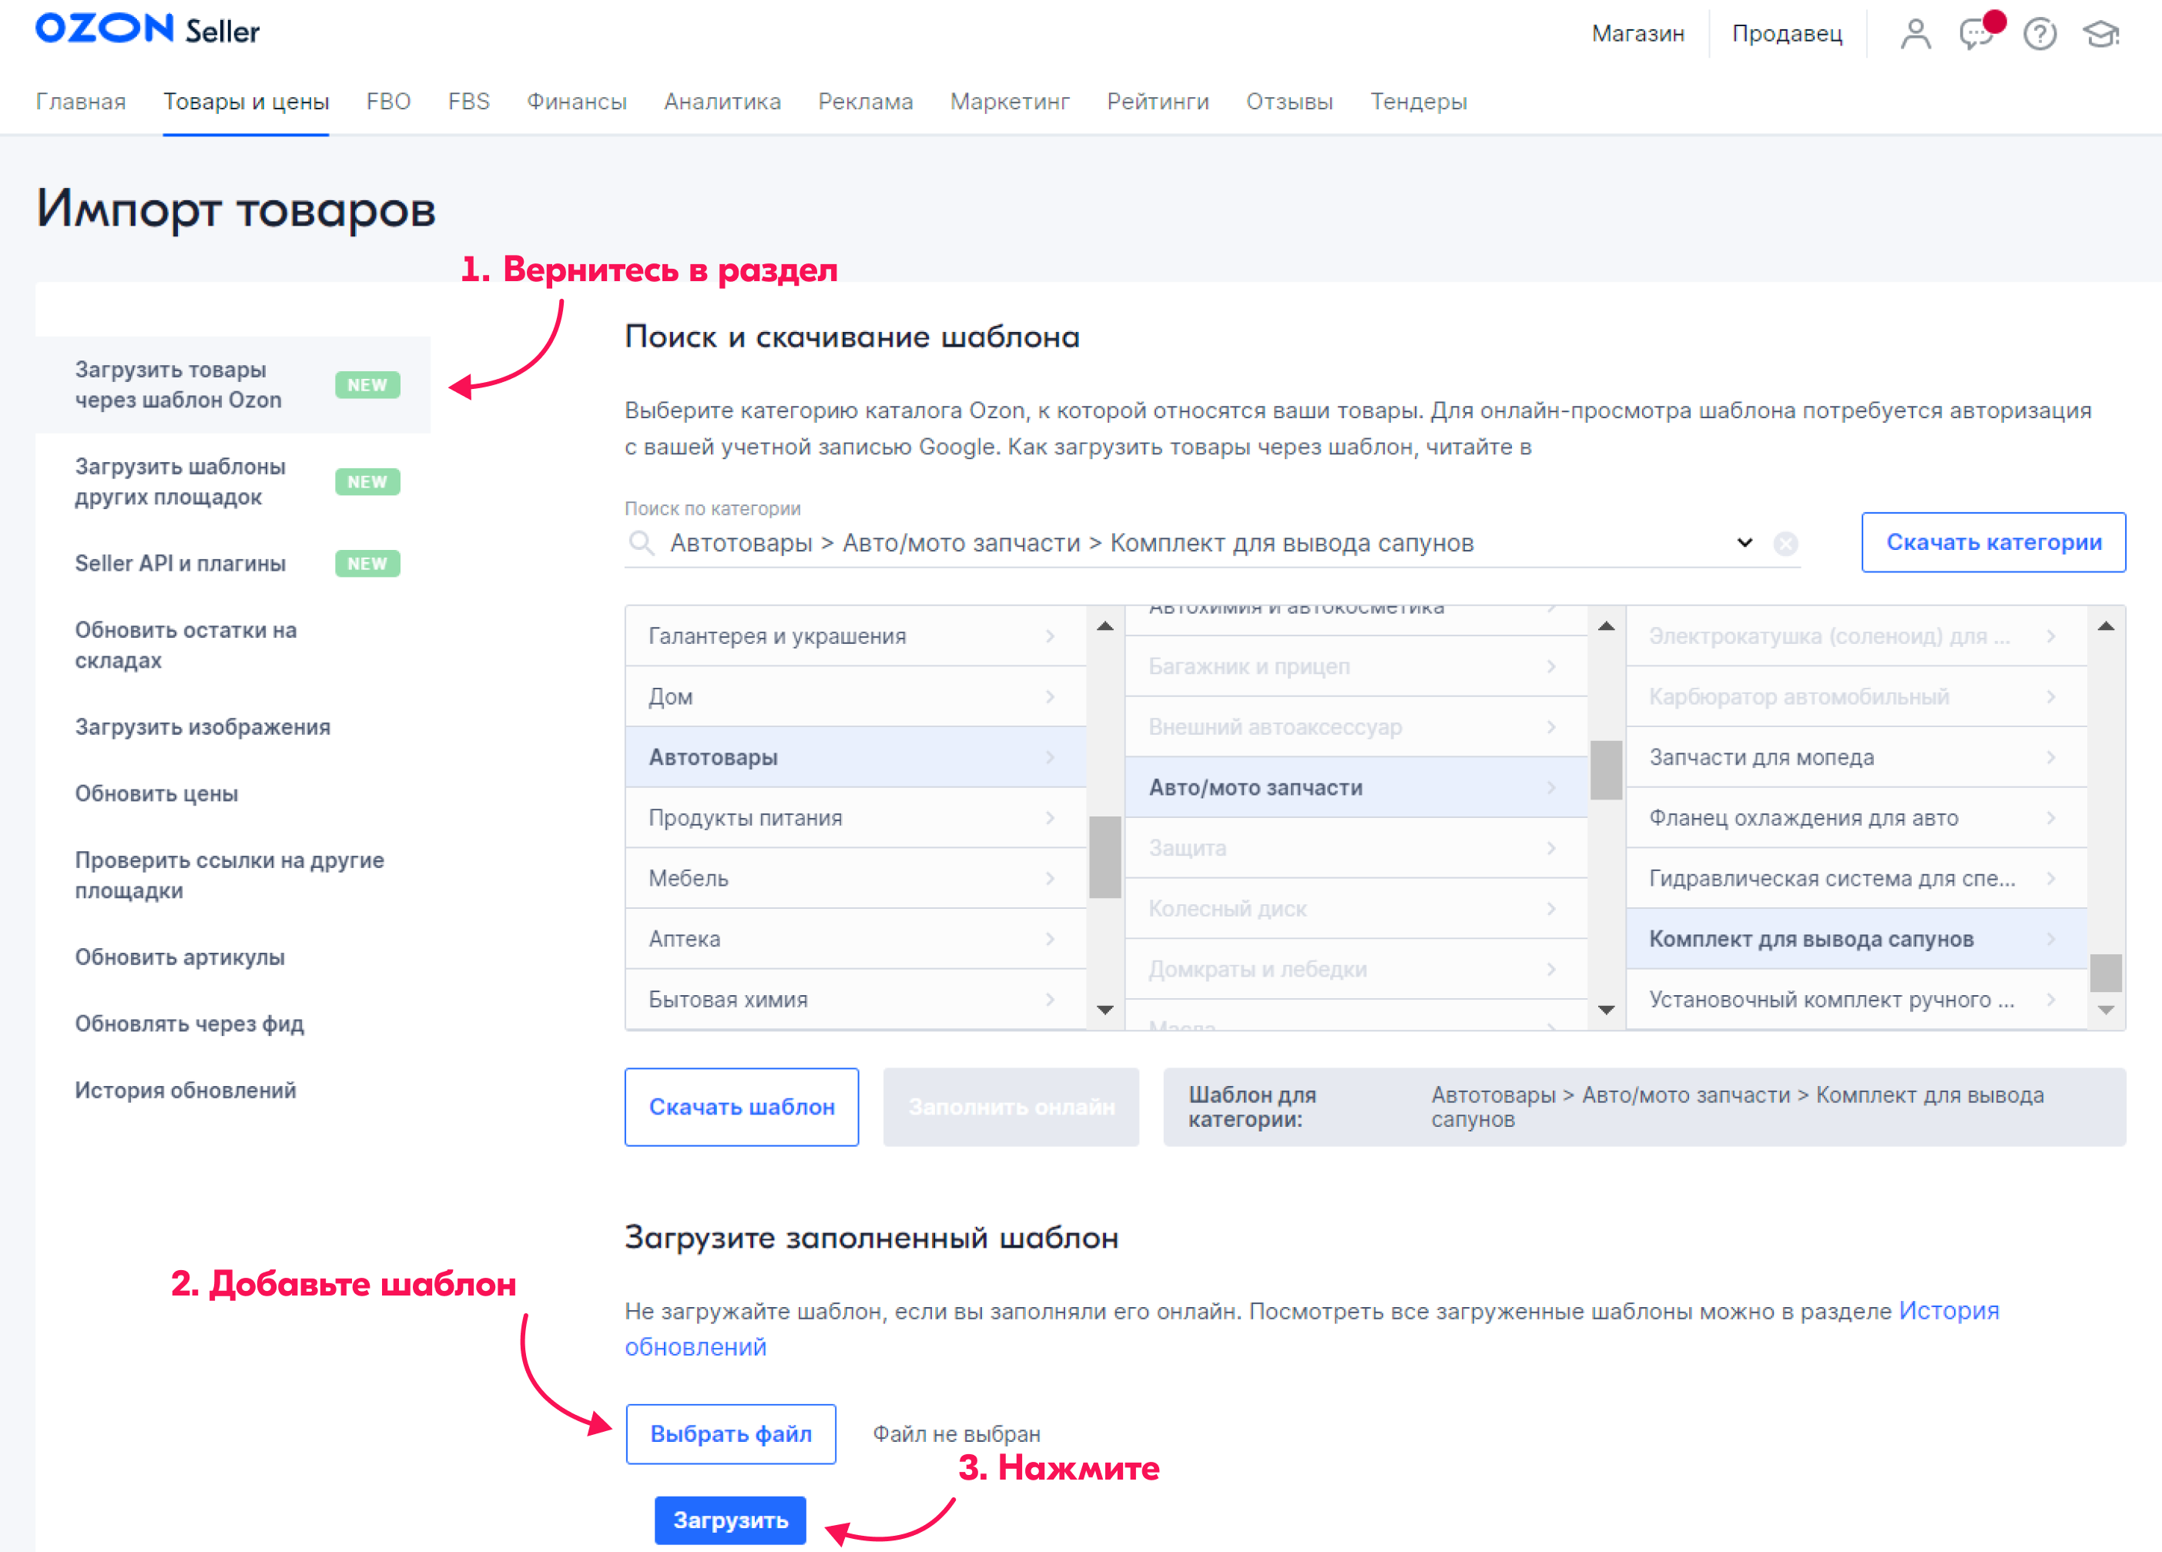This screenshot has width=2162, height=1552.
Task: Follow the История обновлений link in text
Action: point(1949,1311)
